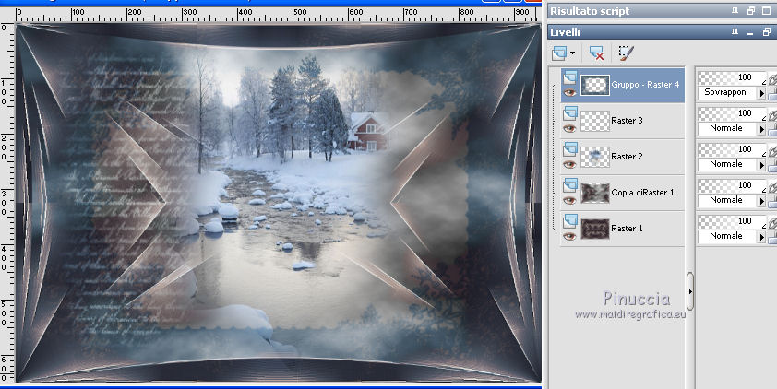
Task: Click layer type icon of Gruppo - Raster 4
Action: pyautogui.click(x=570, y=77)
